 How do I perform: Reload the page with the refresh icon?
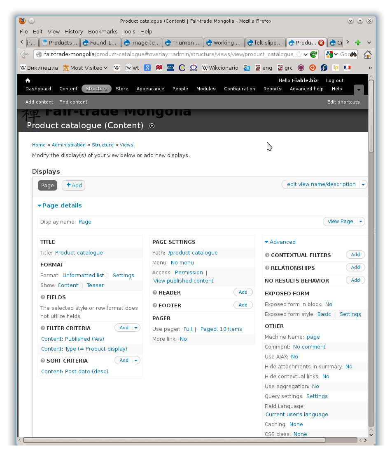pyautogui.click(x=313, y=54)
